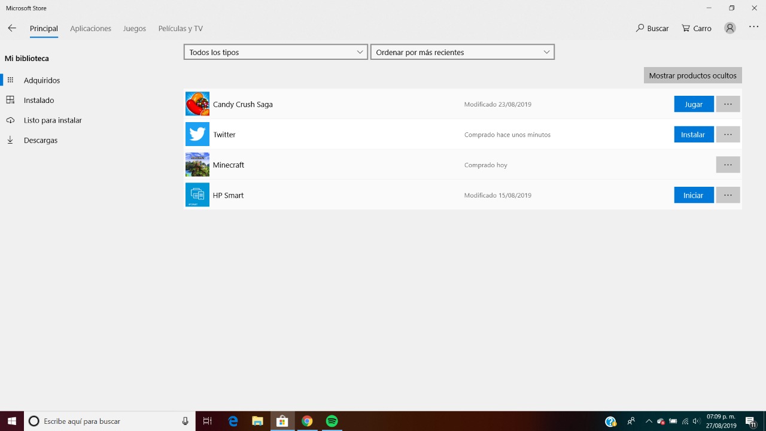The width and height of the screenshot is (766, 431).
Task: Click the Minecraft title text
Action: point(229,165)
